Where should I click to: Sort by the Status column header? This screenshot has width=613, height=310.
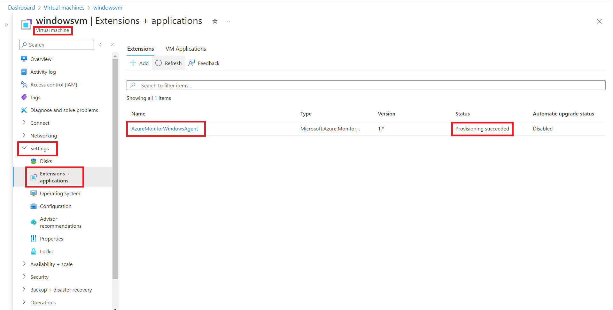(462, 114)
